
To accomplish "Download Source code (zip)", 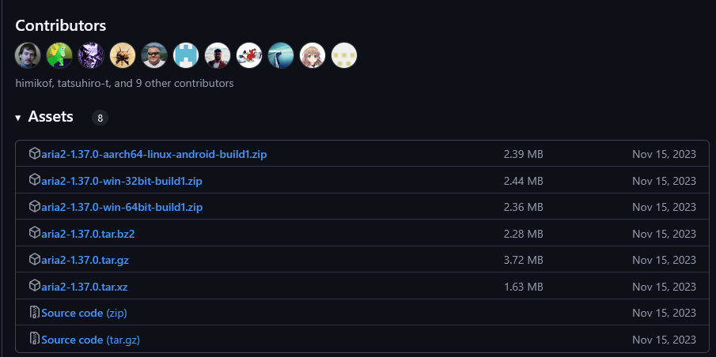I will (x=84, y=313).
